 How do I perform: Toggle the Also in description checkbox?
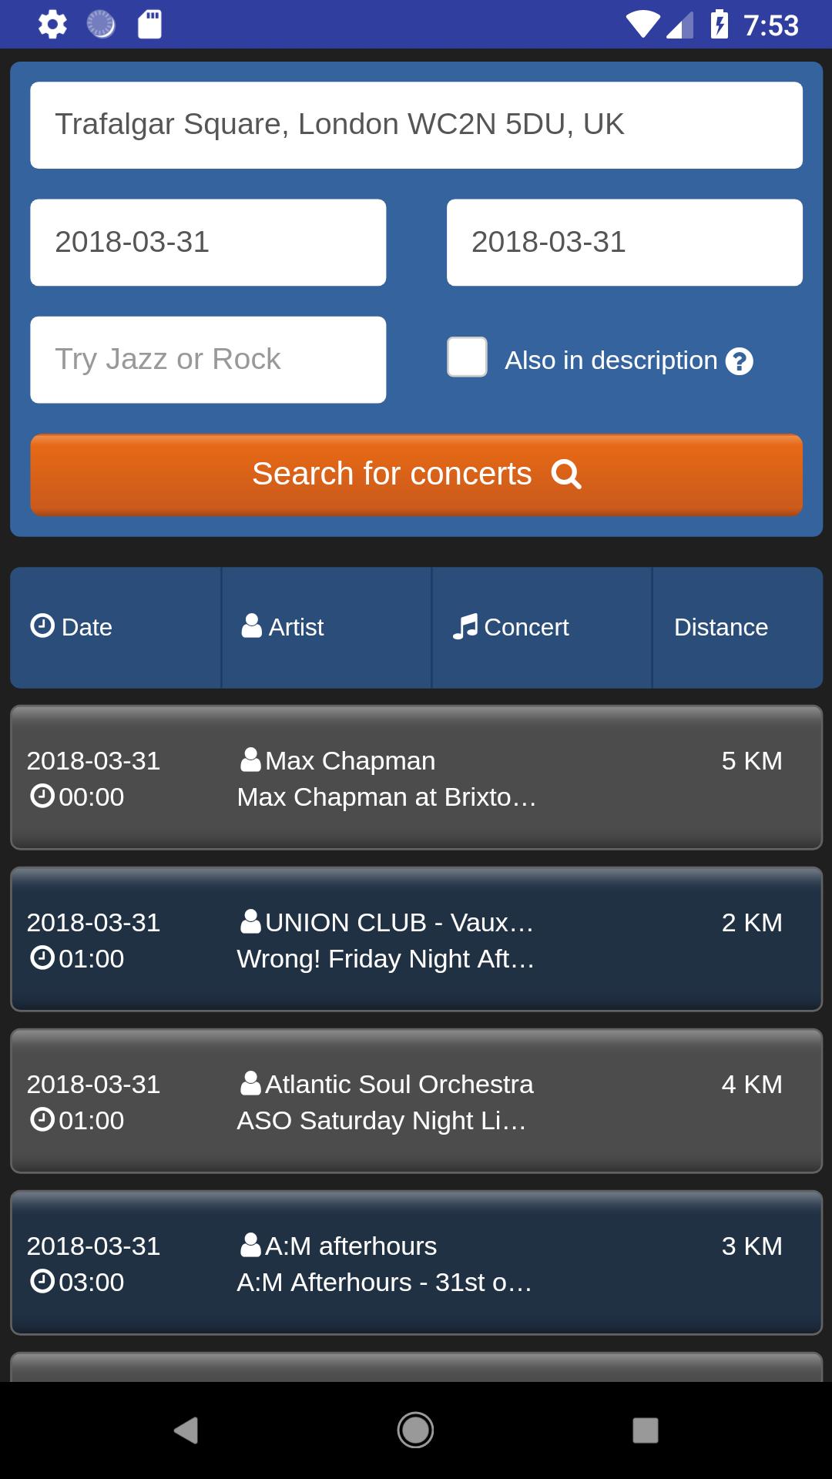[467, 357]
